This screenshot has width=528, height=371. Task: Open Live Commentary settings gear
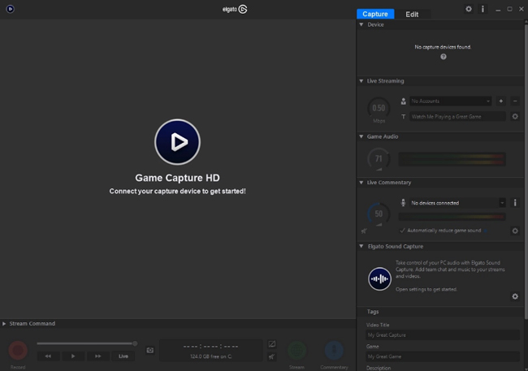click(515, 231)
